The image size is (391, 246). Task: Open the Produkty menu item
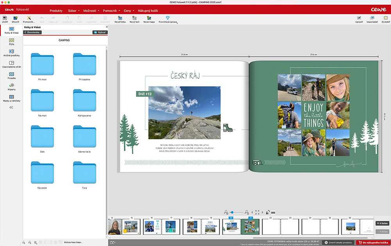click(56, 11)
